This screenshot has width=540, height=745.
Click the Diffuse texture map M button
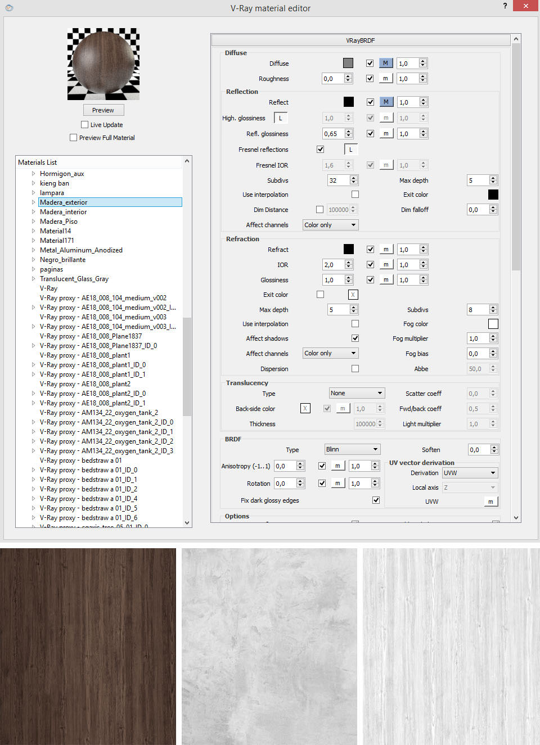(385, 63)
